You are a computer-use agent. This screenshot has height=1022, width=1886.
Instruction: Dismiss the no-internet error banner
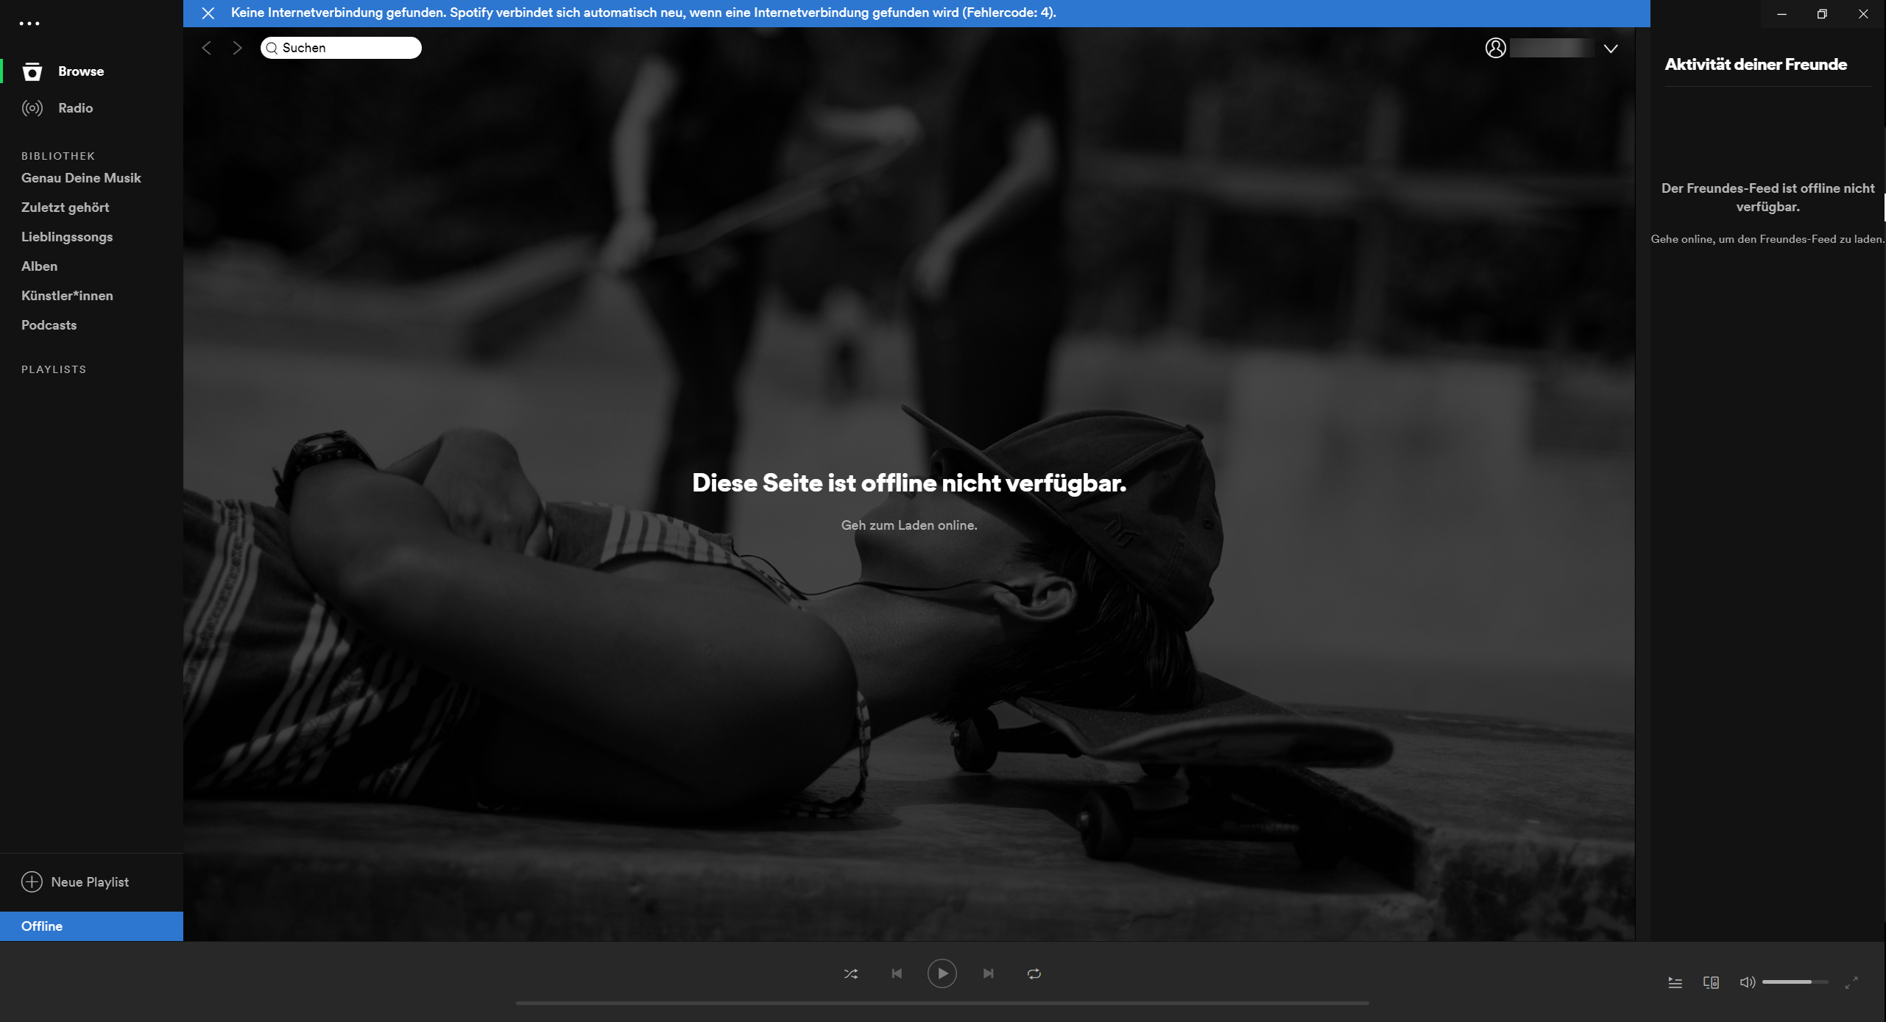[x=208, y=13]
